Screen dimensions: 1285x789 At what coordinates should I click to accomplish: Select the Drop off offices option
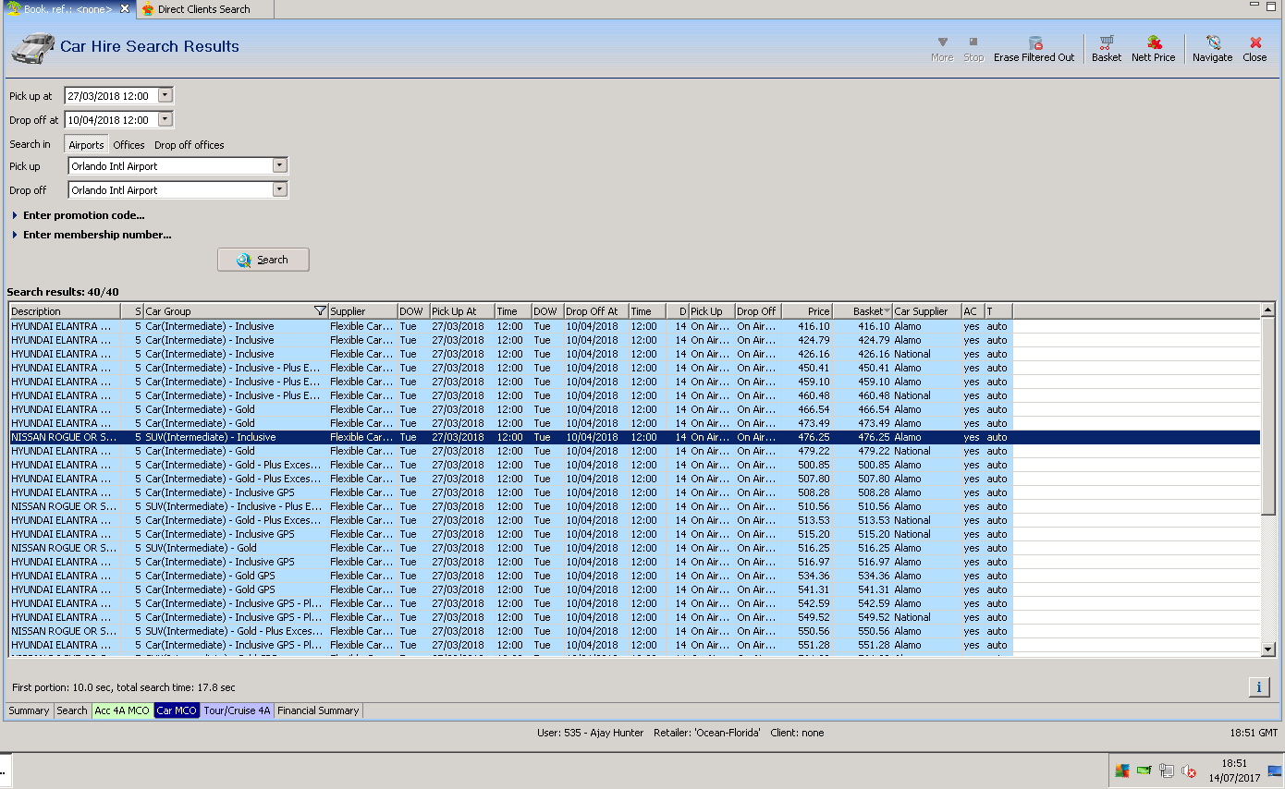point(189,145)
